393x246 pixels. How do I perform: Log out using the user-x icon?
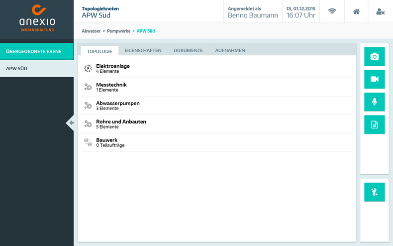click(x=380, y=11)
